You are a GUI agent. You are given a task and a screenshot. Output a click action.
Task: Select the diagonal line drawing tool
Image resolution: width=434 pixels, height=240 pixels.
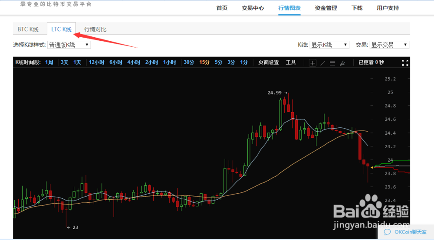pos(322,63)
